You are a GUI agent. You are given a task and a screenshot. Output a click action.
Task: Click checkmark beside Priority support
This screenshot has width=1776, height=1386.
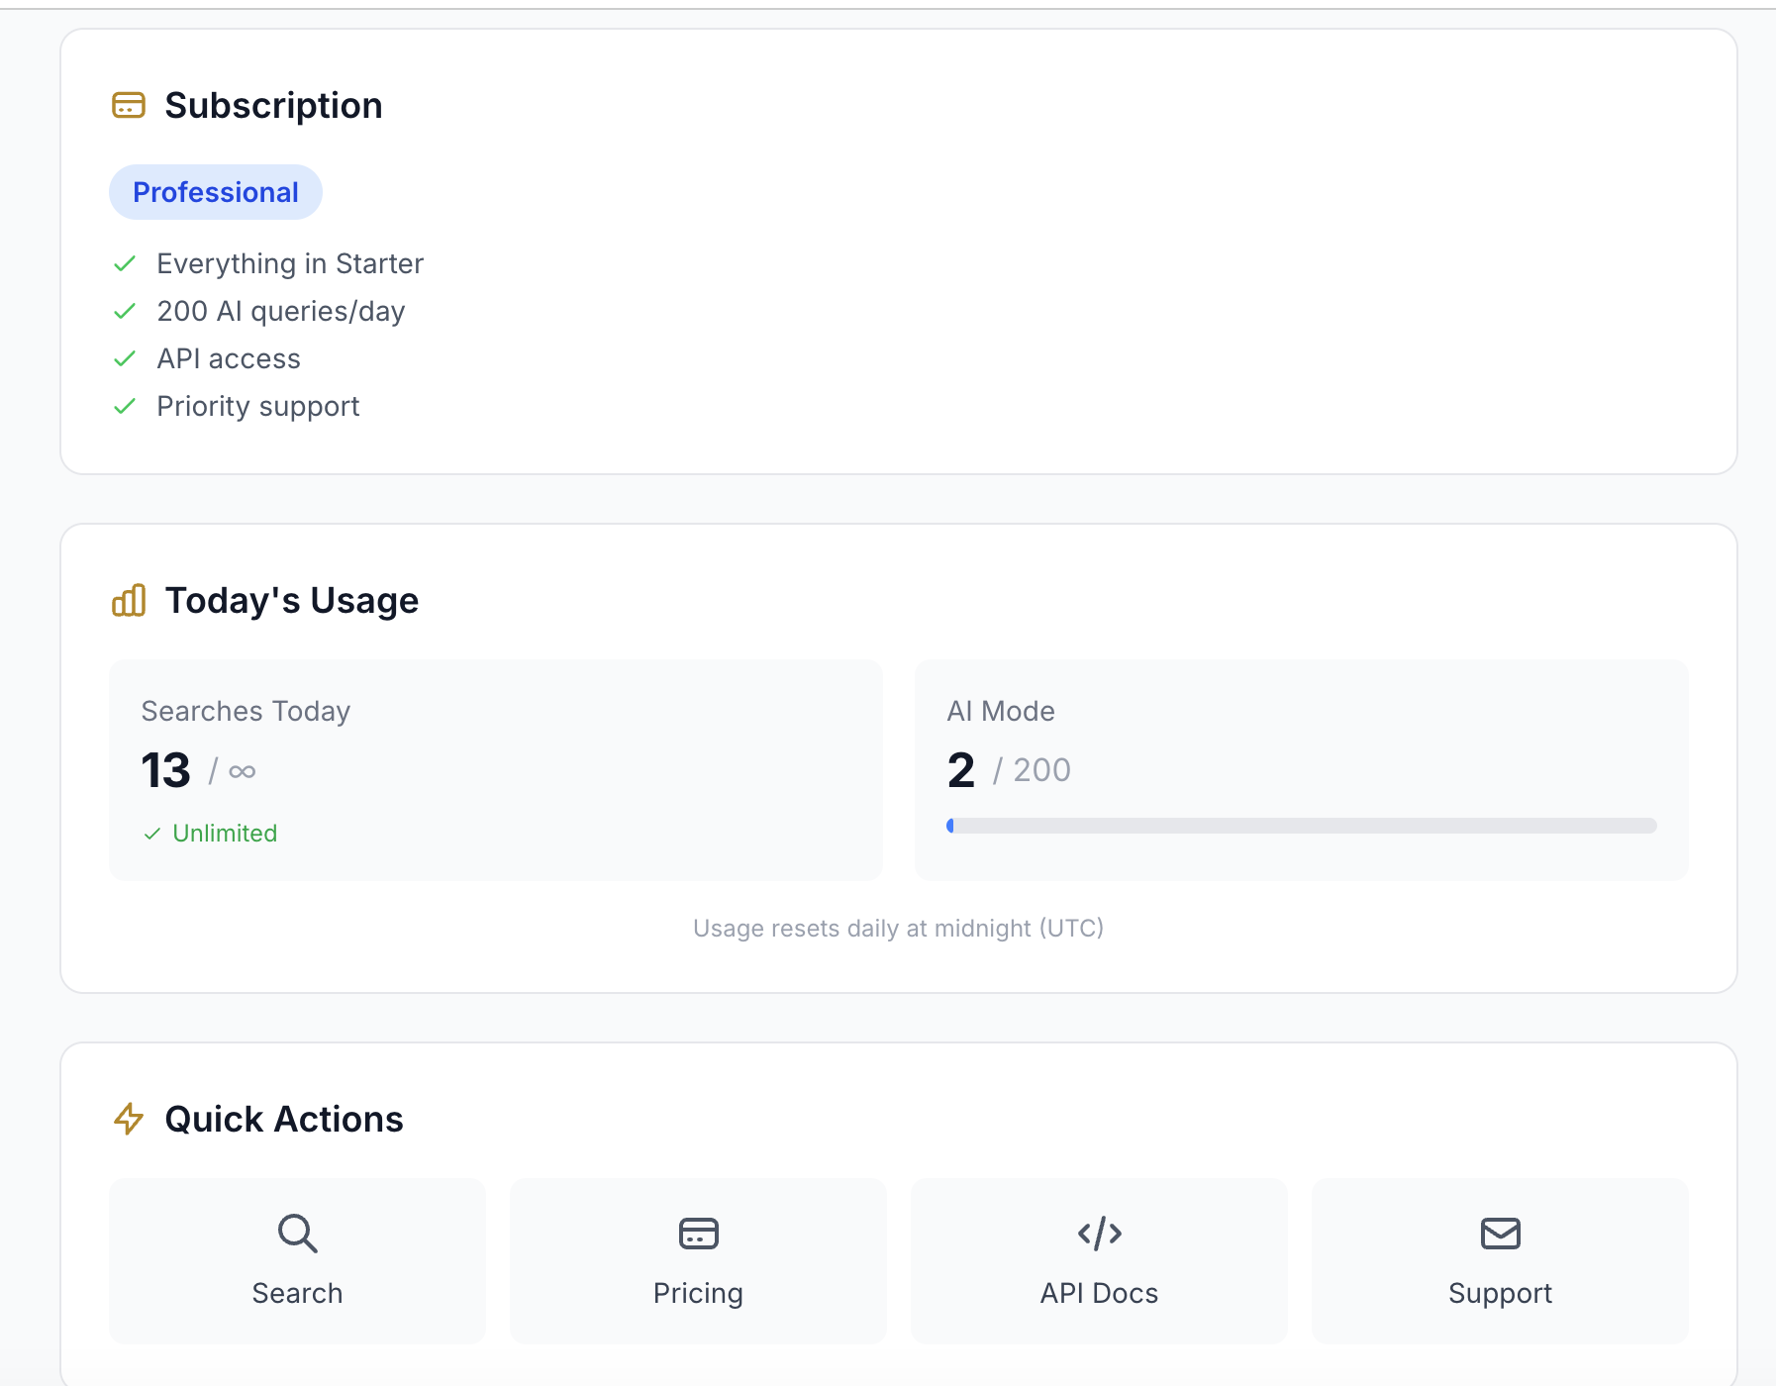(125, 406)
